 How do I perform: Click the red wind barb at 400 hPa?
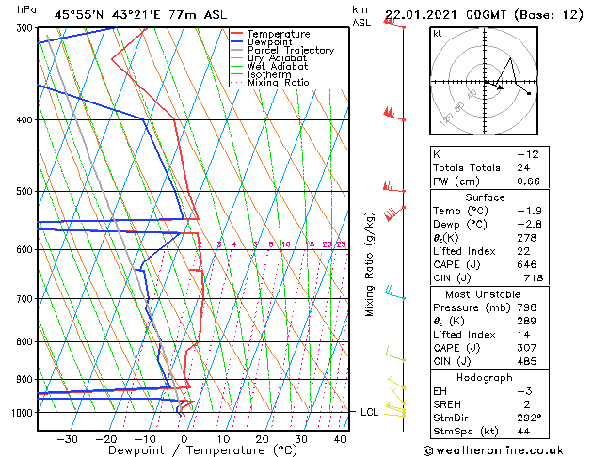[394, 114]
